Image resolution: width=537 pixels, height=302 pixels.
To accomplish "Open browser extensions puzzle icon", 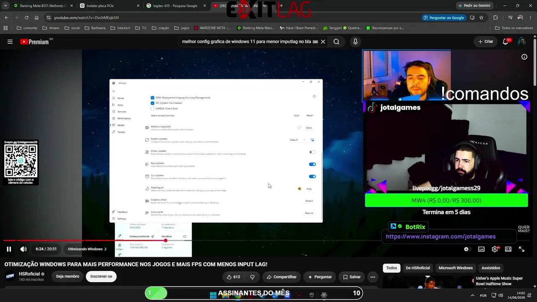I will 495,18.
